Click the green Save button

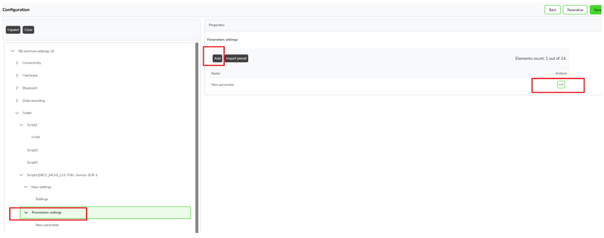click(597, 10)
